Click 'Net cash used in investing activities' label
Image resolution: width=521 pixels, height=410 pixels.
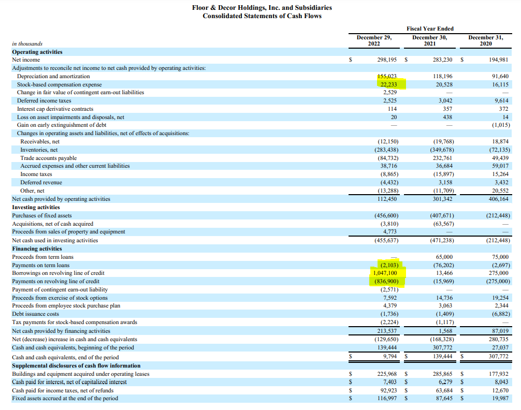[55, 240]
